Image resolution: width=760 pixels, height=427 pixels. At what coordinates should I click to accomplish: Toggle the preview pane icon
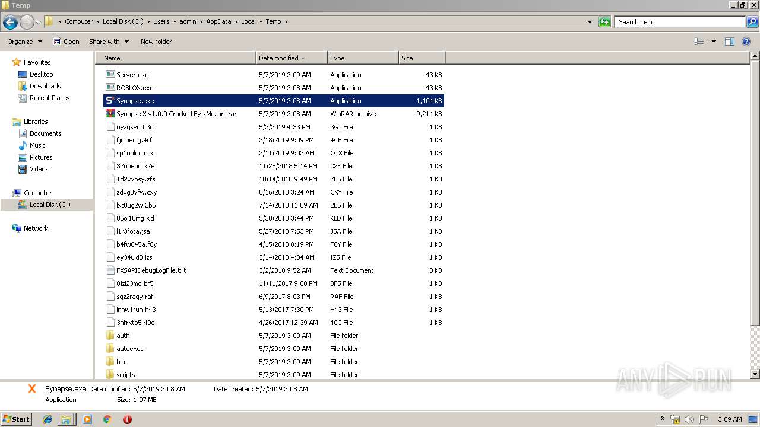(x=730, y=42)
